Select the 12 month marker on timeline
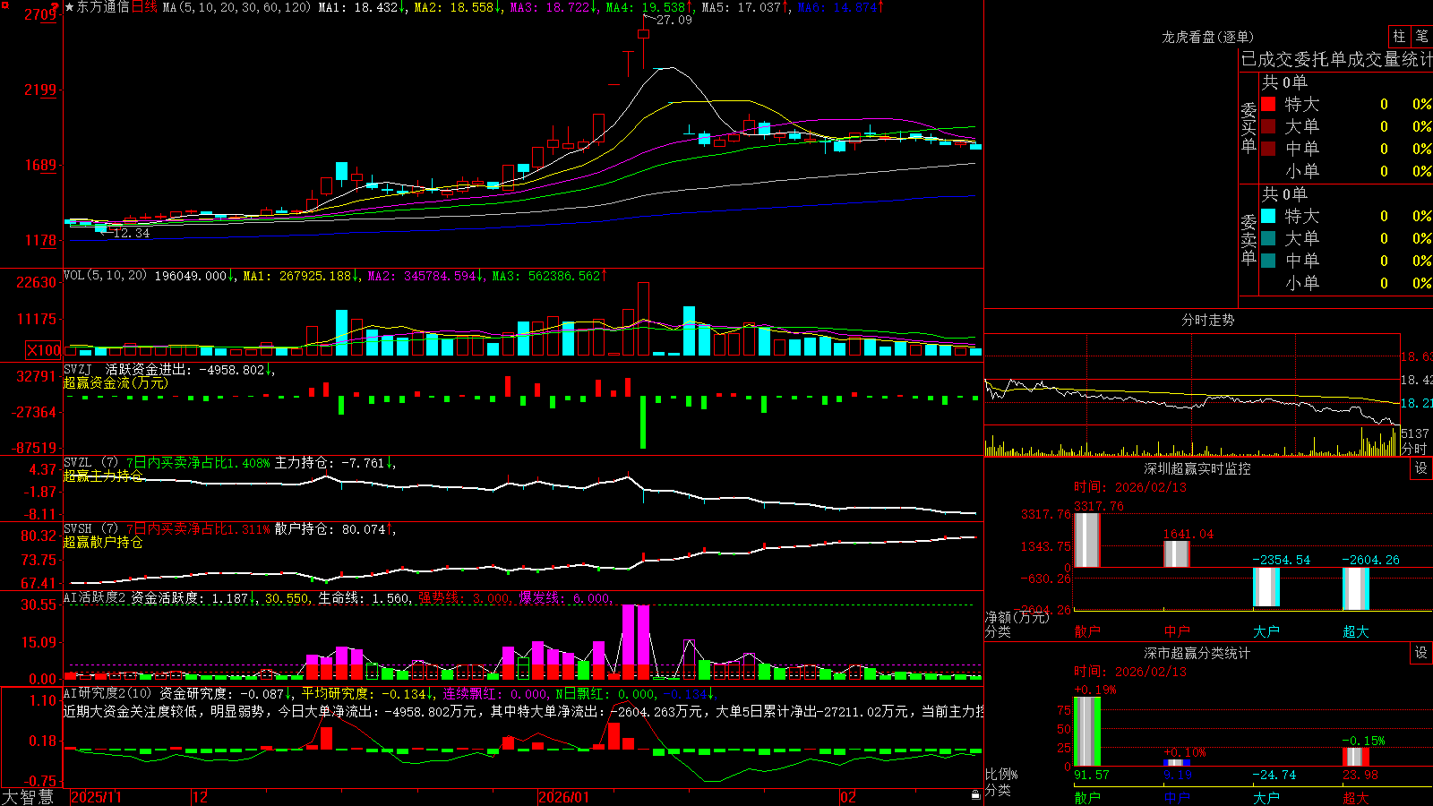This screenshot has height=806, width=1433. coord(201,797)
